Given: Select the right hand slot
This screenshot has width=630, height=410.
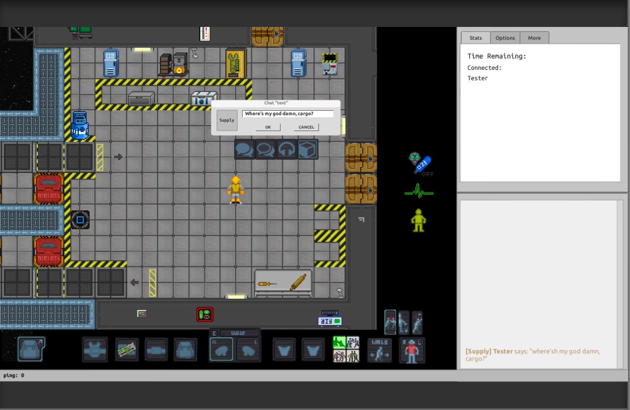Looking at the screenshot, I should (221, 350).
